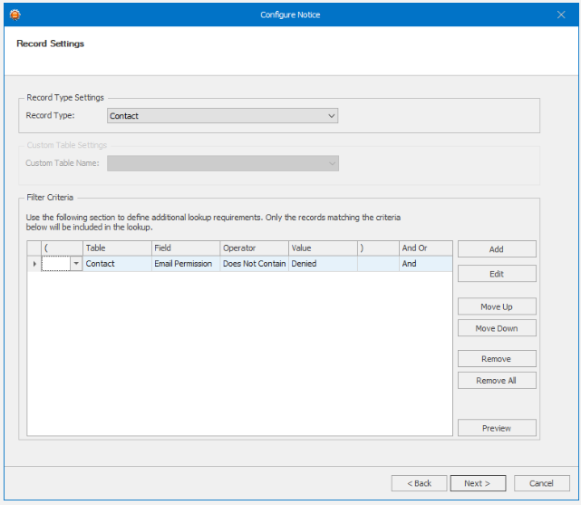Preview the filter results
The width and height of the screenshot is (581, 505).
(497, 428)
